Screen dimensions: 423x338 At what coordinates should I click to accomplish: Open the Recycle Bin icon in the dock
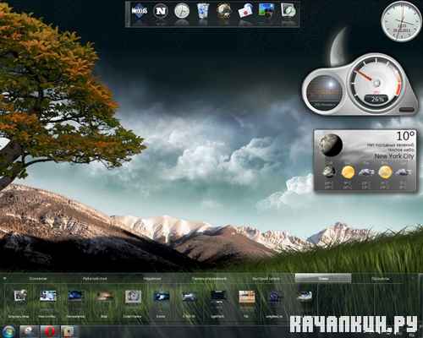click(203, 11)
